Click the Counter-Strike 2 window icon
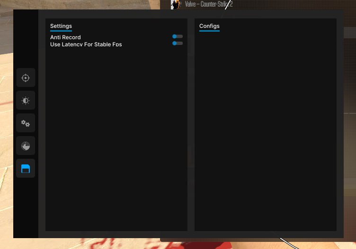The height and width of the screenshot is (249, 356). 176,5
